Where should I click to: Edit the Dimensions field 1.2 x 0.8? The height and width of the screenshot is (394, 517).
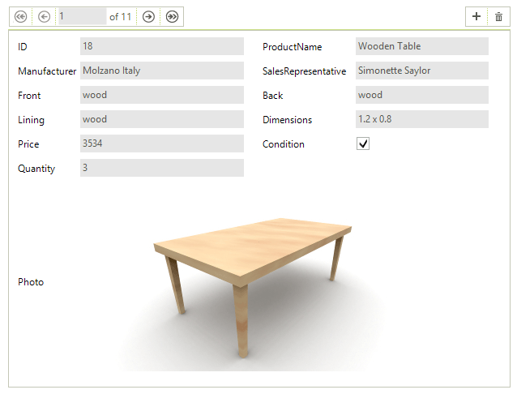pyautogui.click(x=421, y=119)
